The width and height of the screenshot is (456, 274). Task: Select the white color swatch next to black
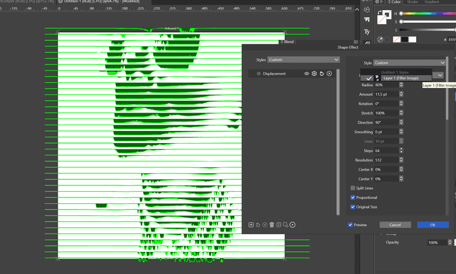pos(412,39)
